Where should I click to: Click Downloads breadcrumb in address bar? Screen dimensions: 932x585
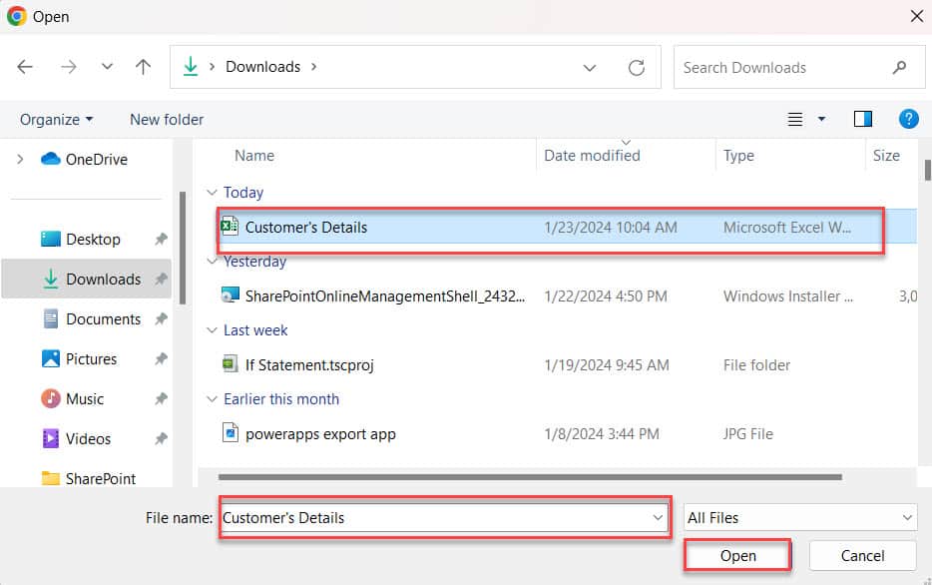tap(262, 67)
